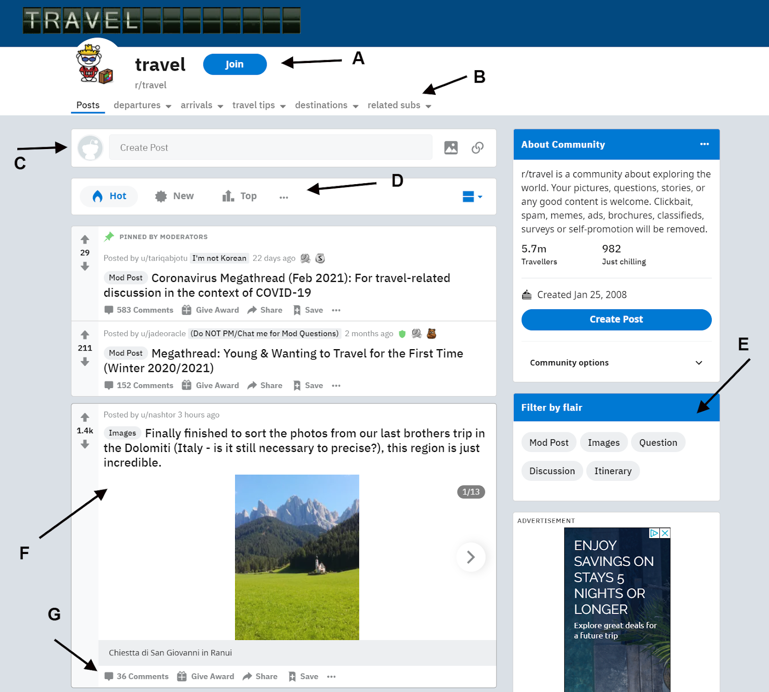Click the Create Post button in sidebar

(x=616, y=320)
